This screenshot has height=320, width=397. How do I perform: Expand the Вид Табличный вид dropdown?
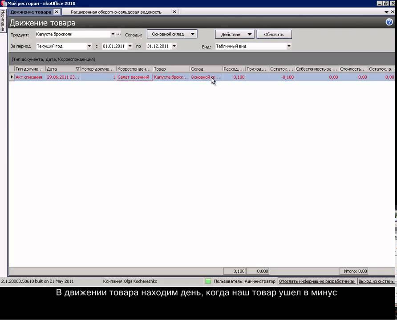click(x=289, y=46)
